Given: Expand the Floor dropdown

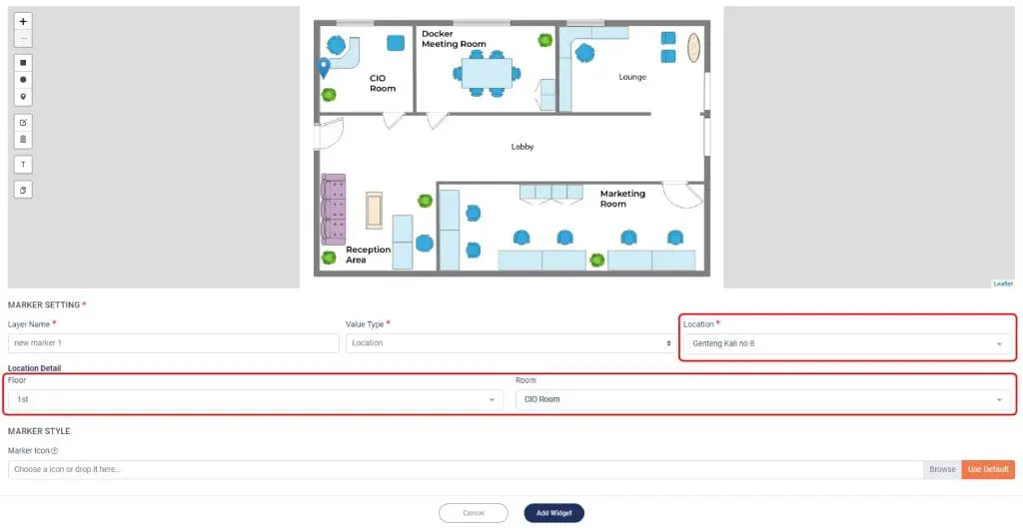Looking at the screenshot, I should click(x=255, y=399).
